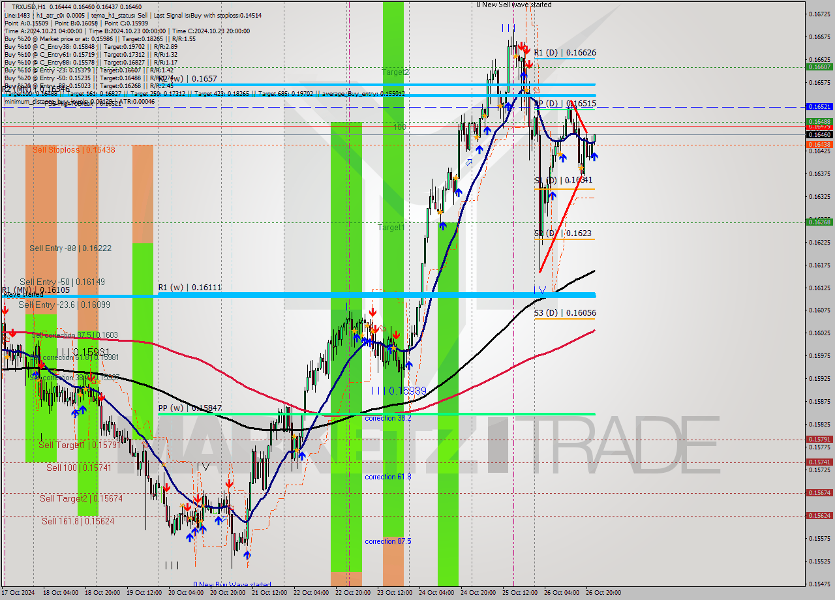Click the R2 (w) | 0.1657 label
The width and height of the screenshot is (835, 600).
188,78
